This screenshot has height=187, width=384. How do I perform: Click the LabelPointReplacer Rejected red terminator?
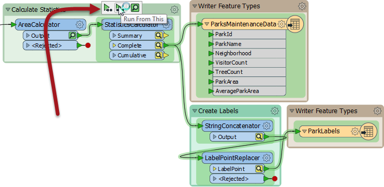click(x=274, y=179)
